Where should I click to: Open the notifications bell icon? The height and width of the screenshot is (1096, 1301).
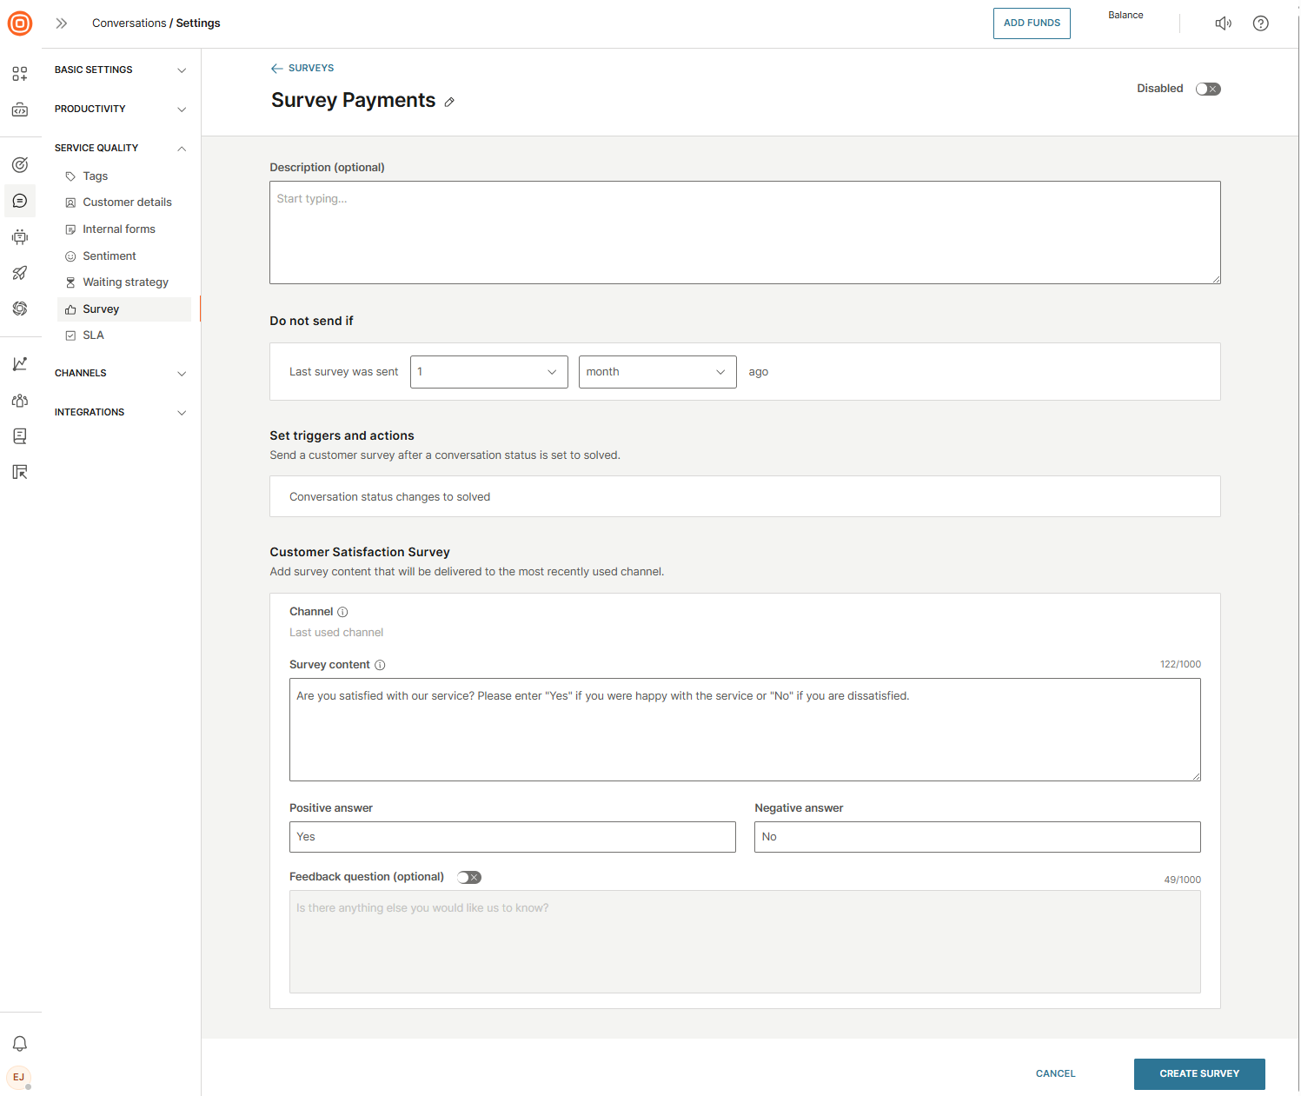pos(20,1043)
